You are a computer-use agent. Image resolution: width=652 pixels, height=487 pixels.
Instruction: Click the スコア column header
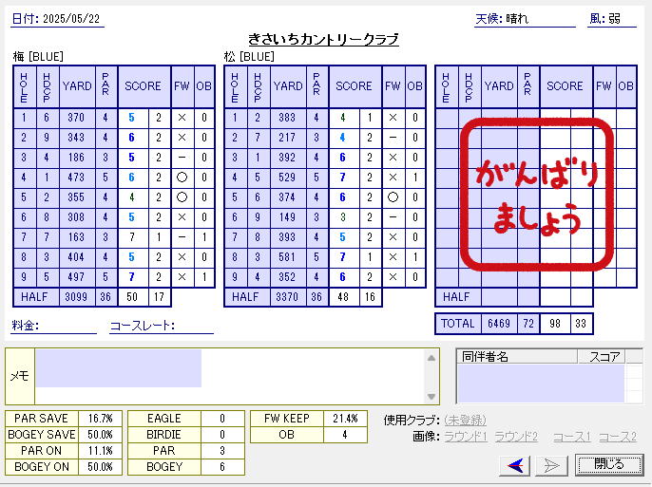(x=603, y=356)
